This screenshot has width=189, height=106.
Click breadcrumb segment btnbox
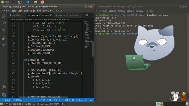53,19
